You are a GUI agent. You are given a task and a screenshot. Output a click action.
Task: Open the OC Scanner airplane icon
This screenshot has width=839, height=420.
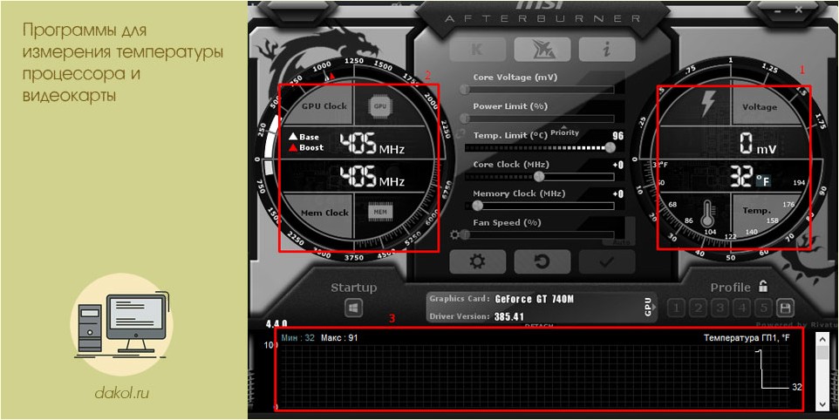(x=542, y=49)
